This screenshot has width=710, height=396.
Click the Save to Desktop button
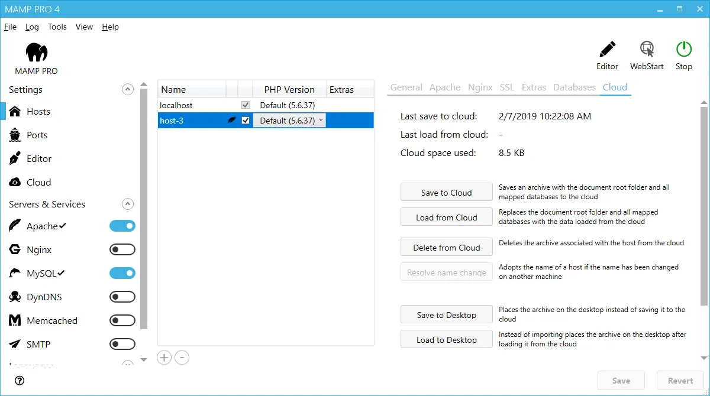pos(447,314)
